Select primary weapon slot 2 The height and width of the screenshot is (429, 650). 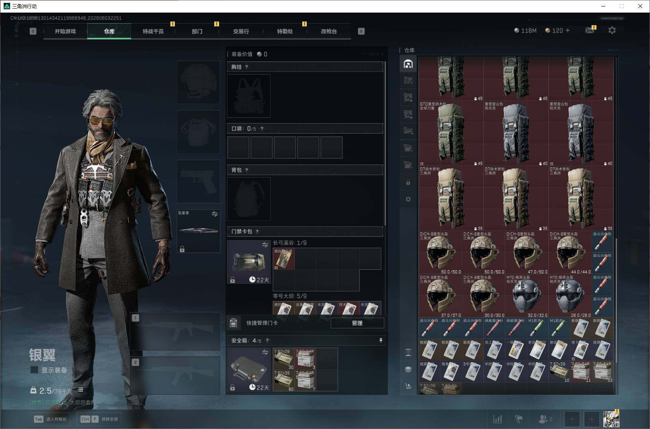pyautogui.click(x=175, y=375)
